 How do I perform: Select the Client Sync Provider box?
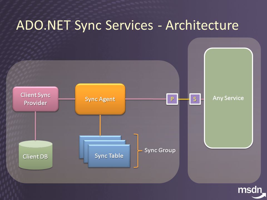36,99
